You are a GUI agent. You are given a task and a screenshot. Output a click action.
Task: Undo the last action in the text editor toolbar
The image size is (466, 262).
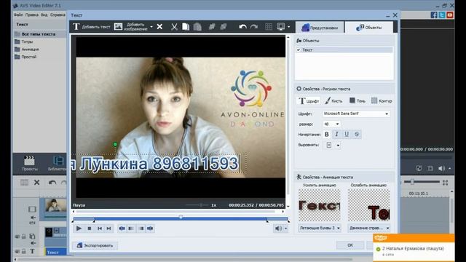pyautogui.click(x=242, y=27)
